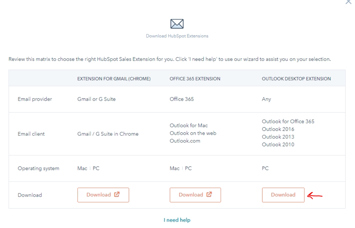The image size is (355, 228).
Task: Click 'Outlook for Mac' in Office 365 column
Action: pyautogui.click(x=189, y=125)
